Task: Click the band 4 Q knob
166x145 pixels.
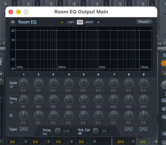Action: tap(69, 115)
